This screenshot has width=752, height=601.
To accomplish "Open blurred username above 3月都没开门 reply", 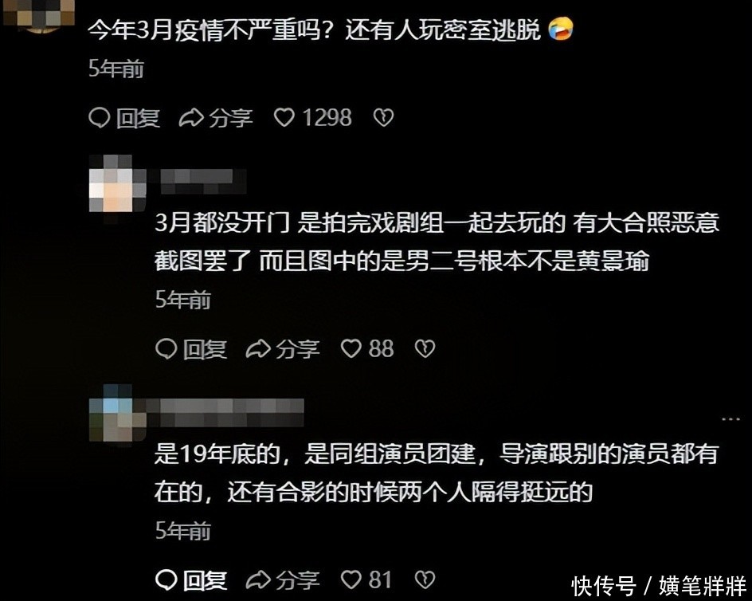I will click(x=202, y=182).
